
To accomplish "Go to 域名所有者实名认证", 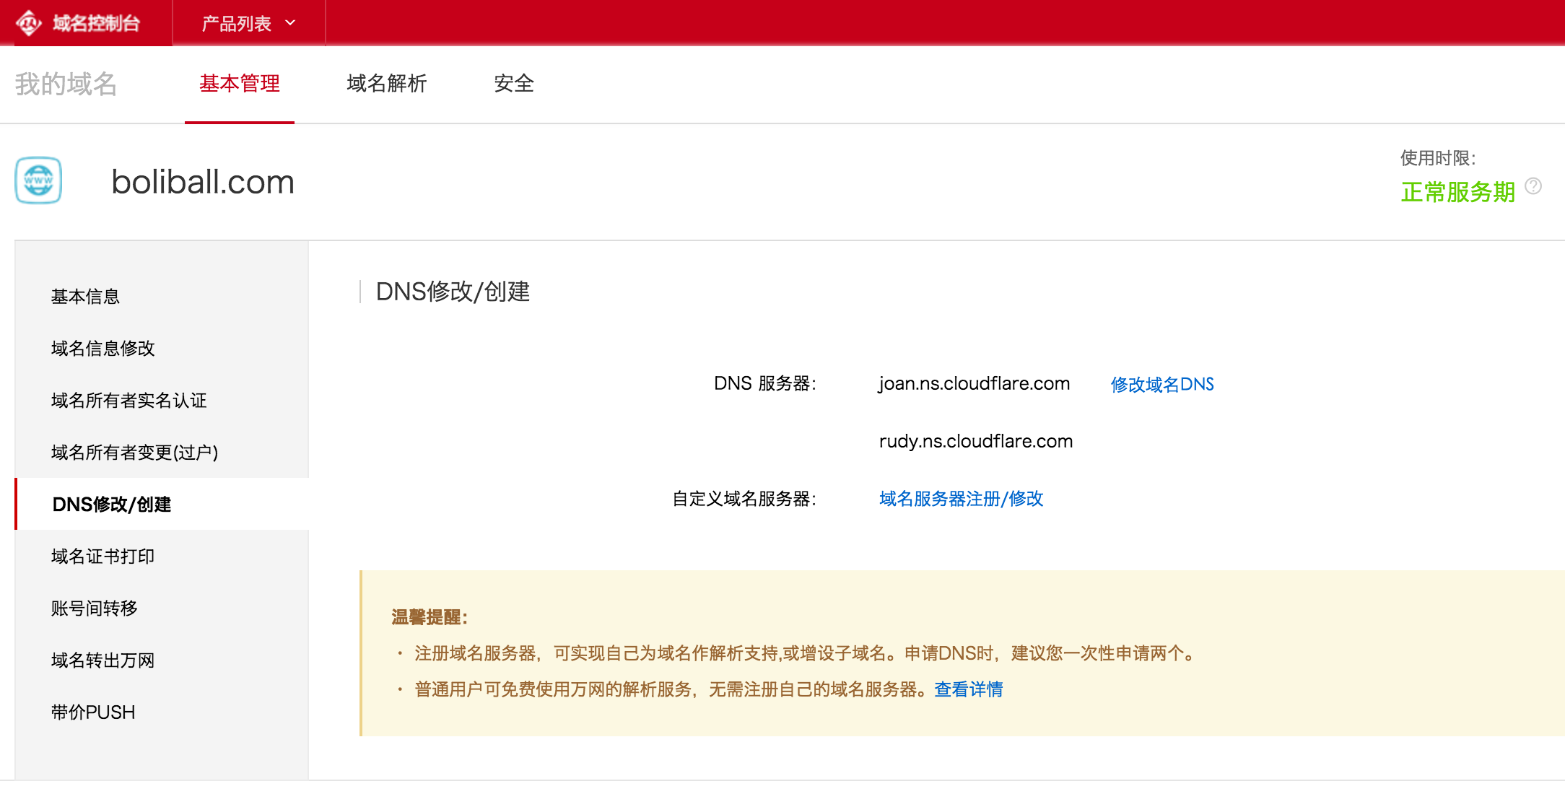I will (128, 401).
